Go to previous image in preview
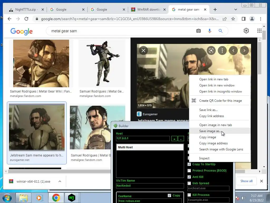The width and height of the screenshot is (270, 203). (x=233, y=50)
